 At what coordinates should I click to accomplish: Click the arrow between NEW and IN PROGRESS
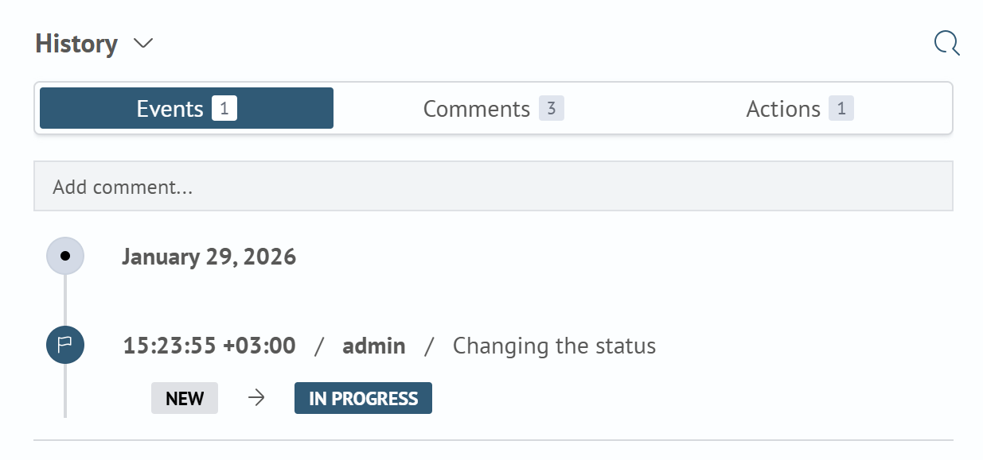pos(256,398)
